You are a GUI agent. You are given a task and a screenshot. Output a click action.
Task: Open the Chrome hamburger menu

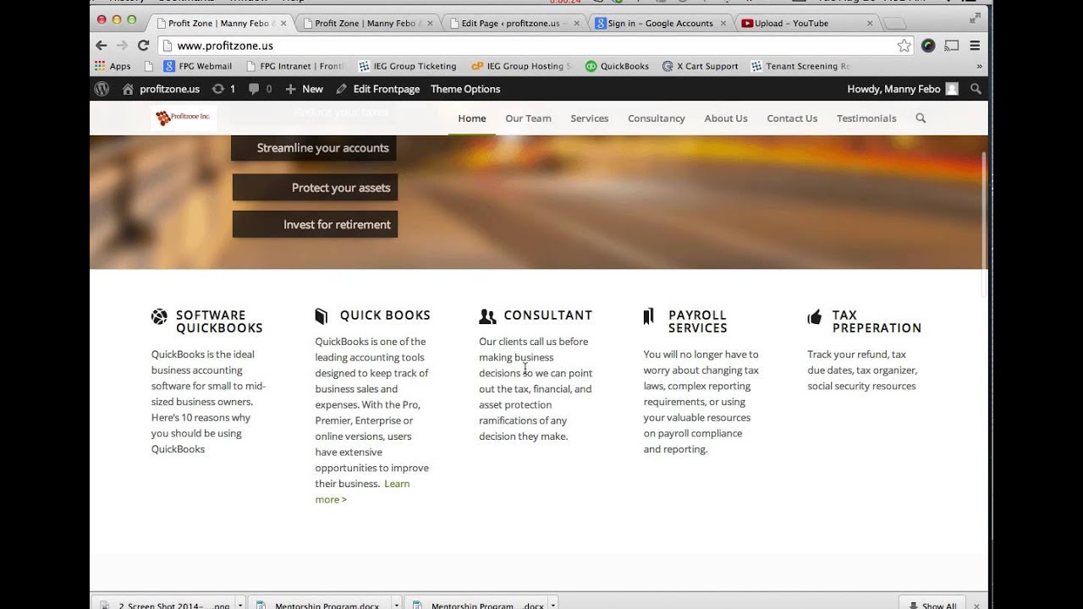[975, 46]
